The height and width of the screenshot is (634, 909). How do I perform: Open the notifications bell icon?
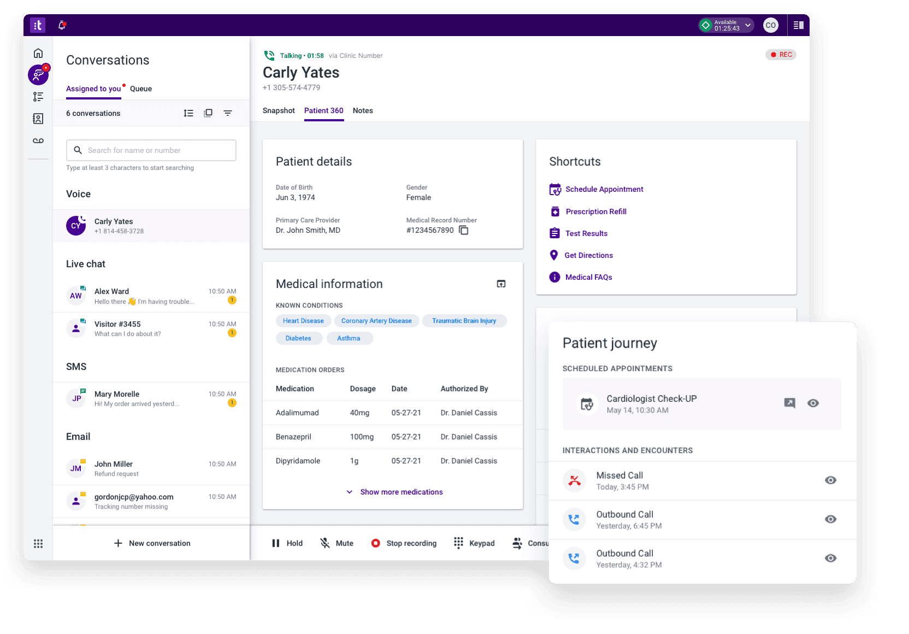coord(62,25)
